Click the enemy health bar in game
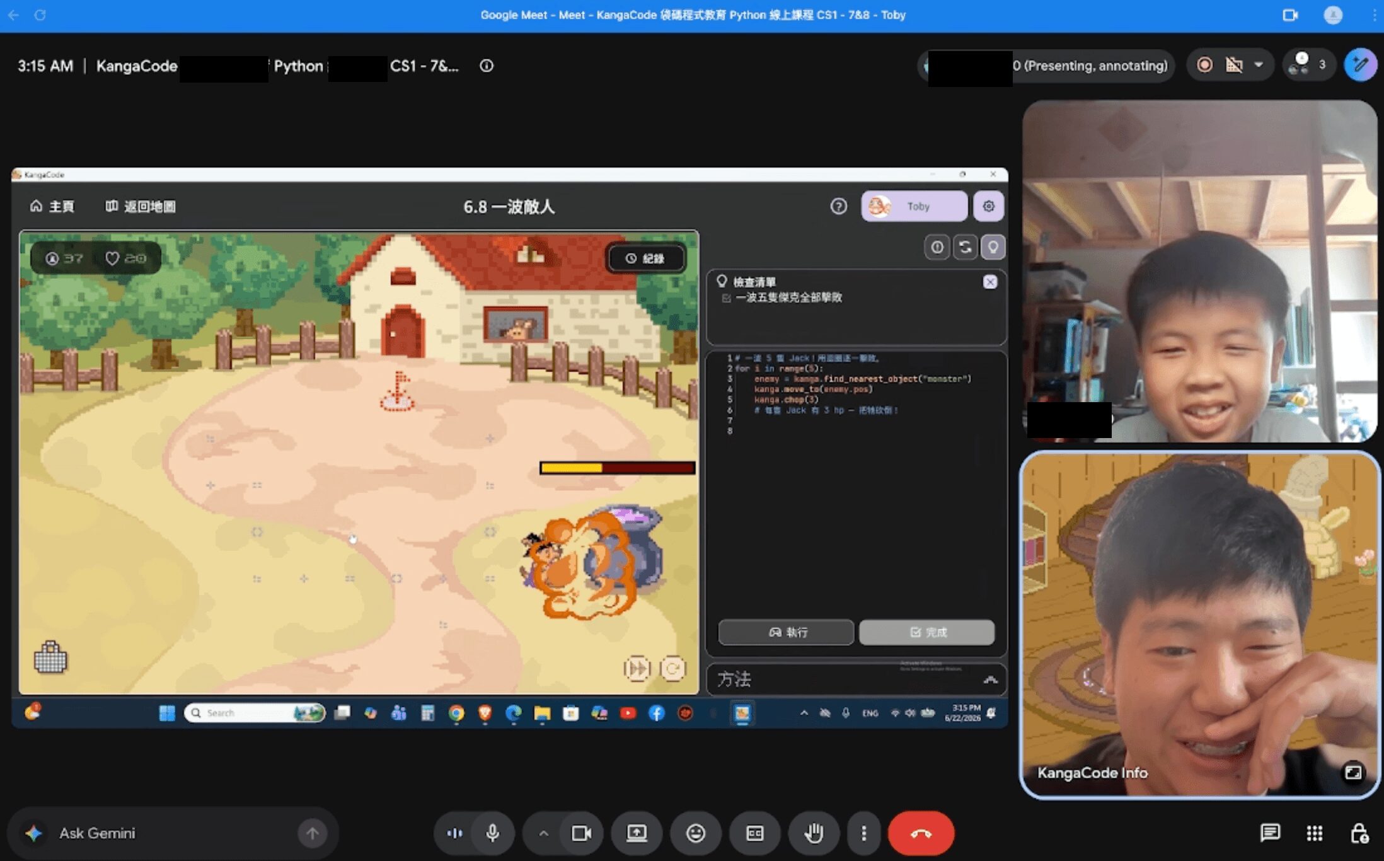The image size is (1384, 861). point(618,468)
